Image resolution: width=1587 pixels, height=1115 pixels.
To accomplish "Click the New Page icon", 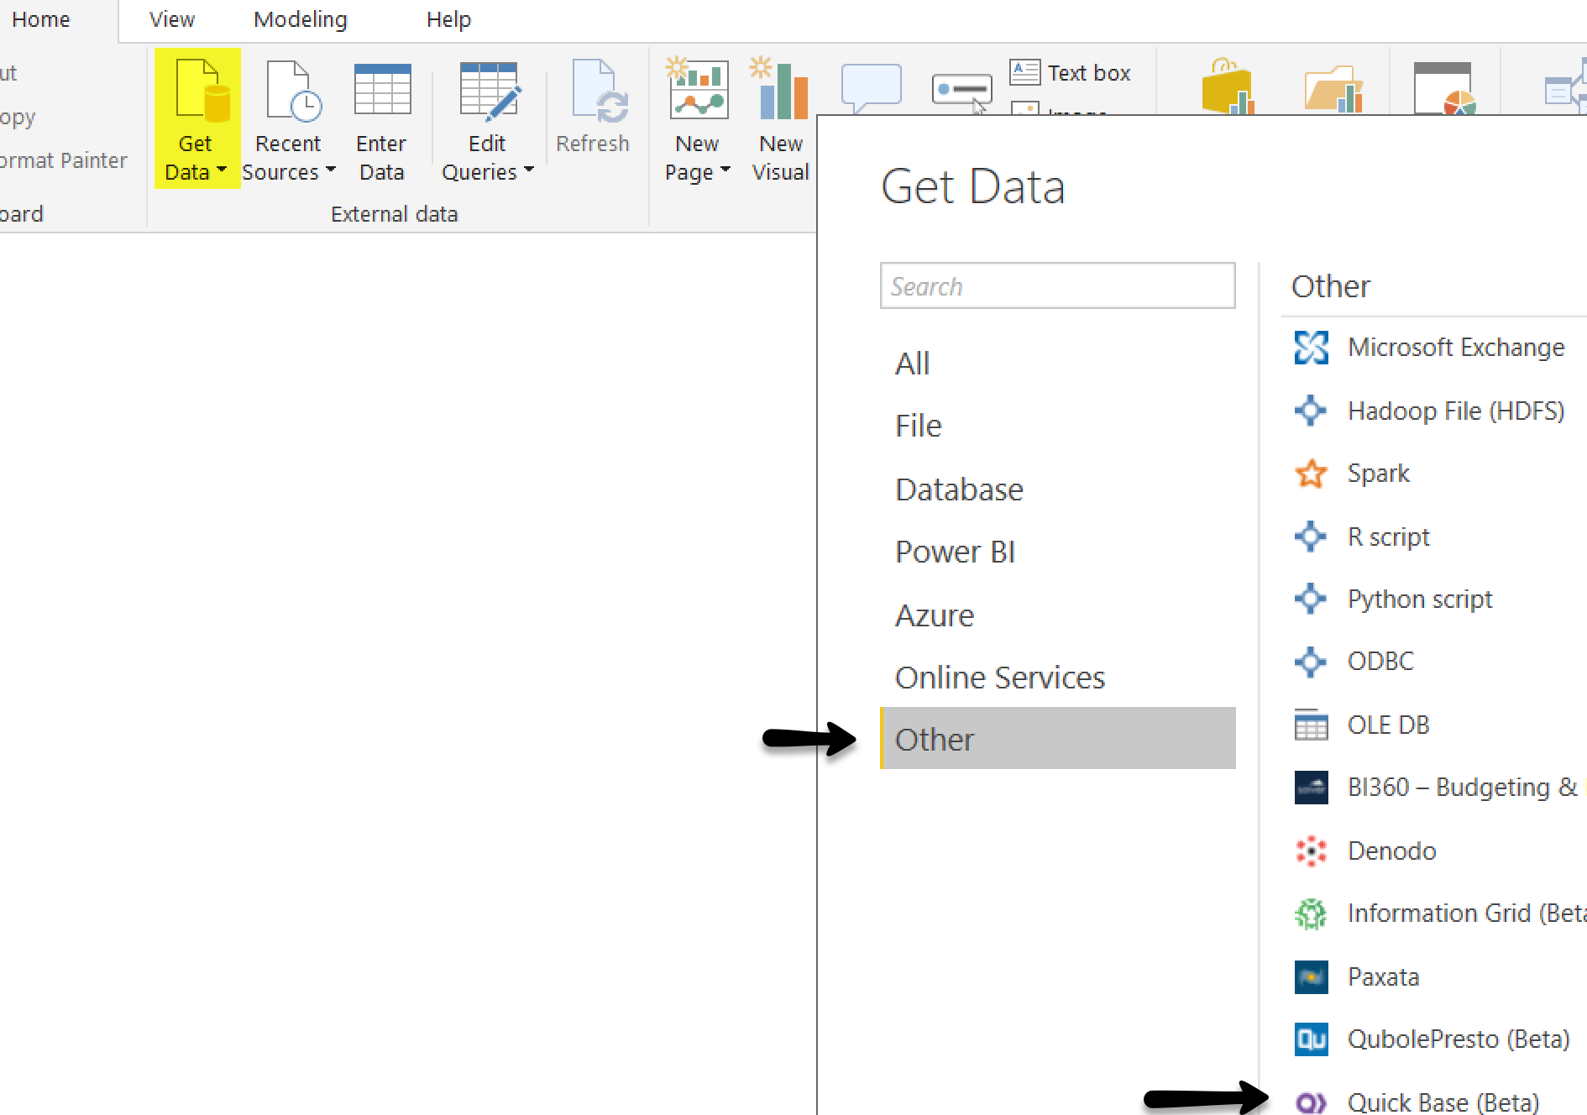I will coord(697,88).
